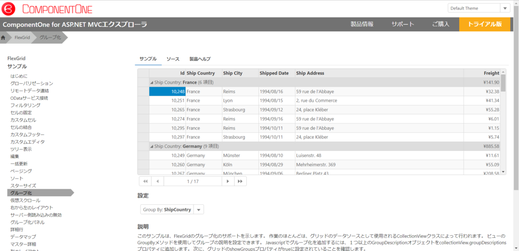Select the Mehrheimerstr. 369 address cell
Image resolution: width=519 pixels, height=251 pixels.
[379, 164]
